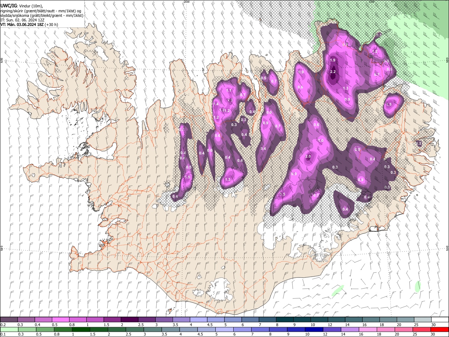Click the 2.0 precipitation value in the central highlands
Screen dimensions: 449x337
click(308, 156)
